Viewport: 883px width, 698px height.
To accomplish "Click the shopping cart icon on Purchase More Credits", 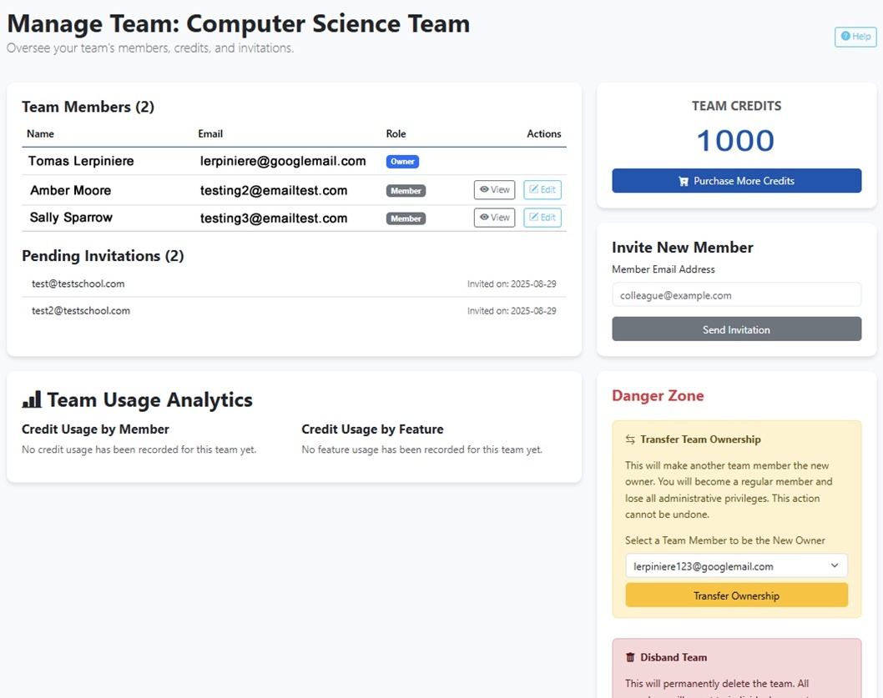I will click(x=684, y=181).
